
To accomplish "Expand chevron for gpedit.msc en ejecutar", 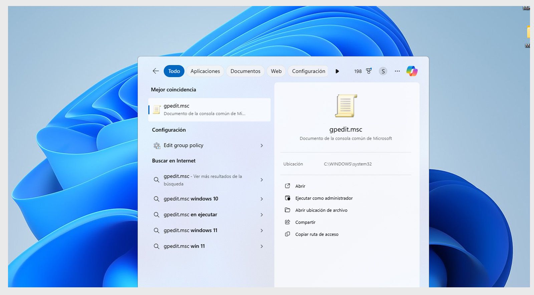I will tap(262, 215).
